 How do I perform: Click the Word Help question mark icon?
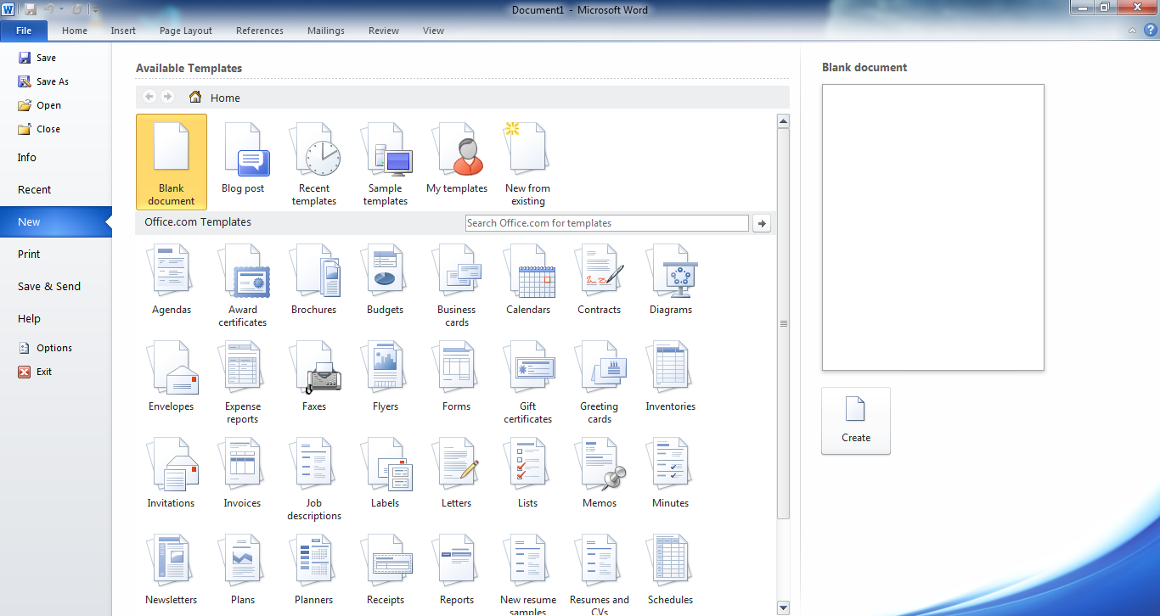[1149, 31]
